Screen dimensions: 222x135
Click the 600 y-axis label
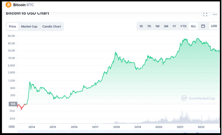coord(12,88)
